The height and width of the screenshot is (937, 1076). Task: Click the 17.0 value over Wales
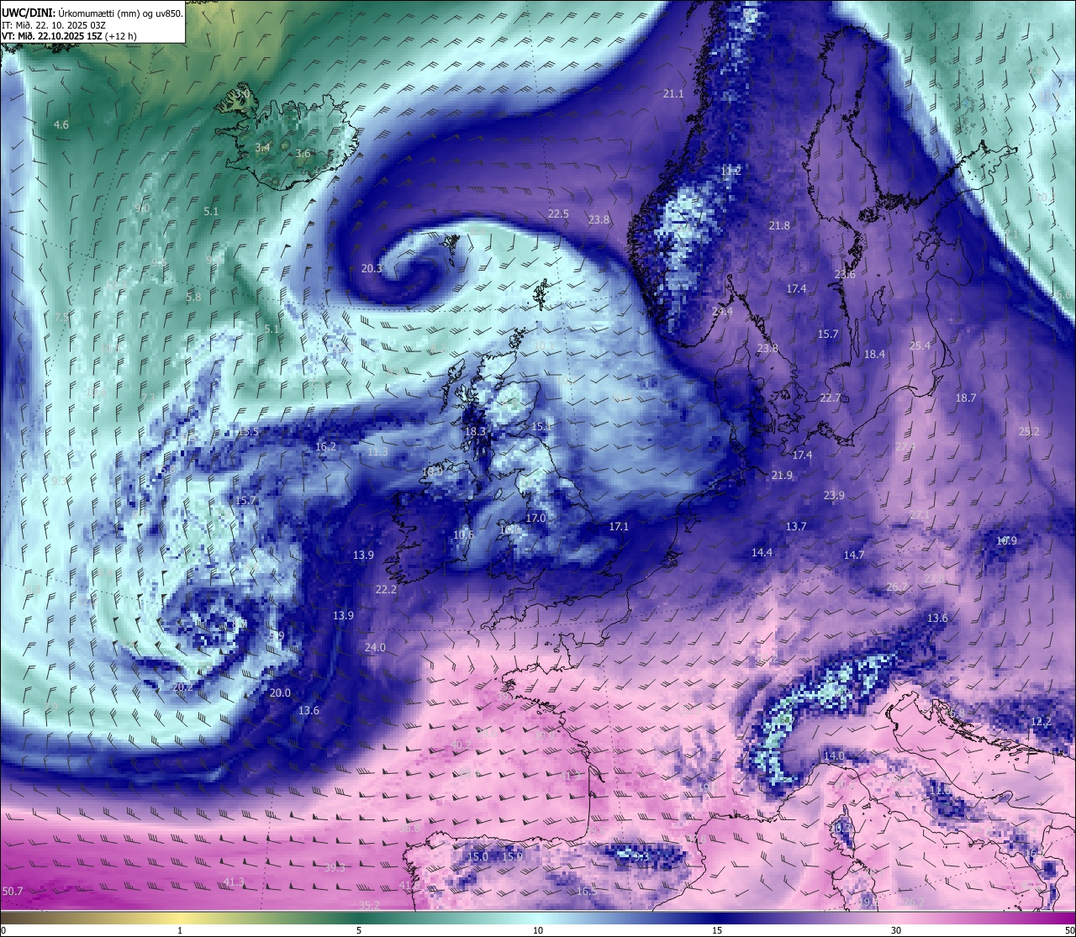[x=535, y=518]
